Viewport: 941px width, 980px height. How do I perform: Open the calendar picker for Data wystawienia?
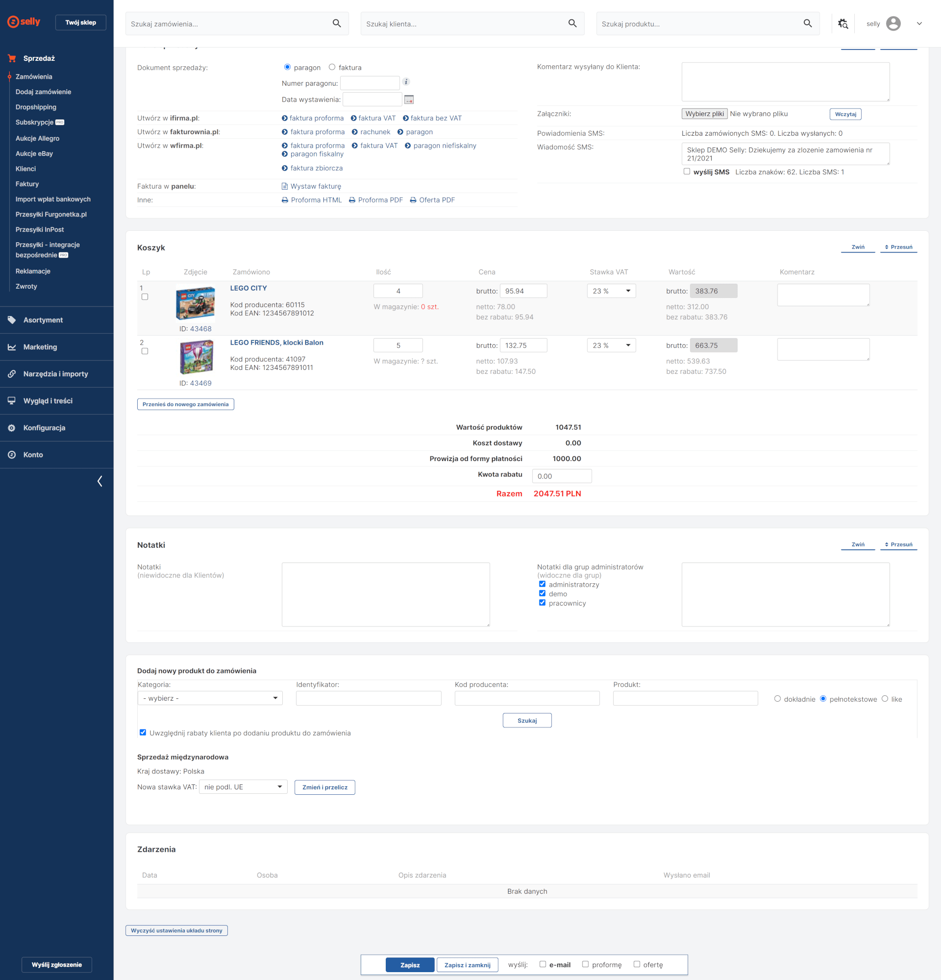409,100
